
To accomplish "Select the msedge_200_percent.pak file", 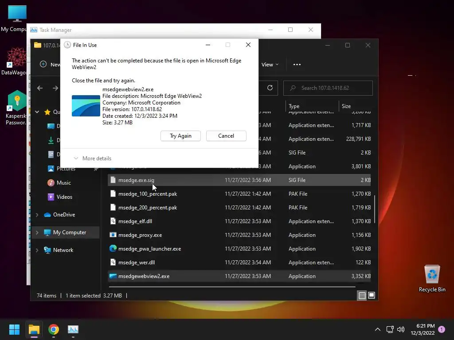I will click(x=239, y=207).
